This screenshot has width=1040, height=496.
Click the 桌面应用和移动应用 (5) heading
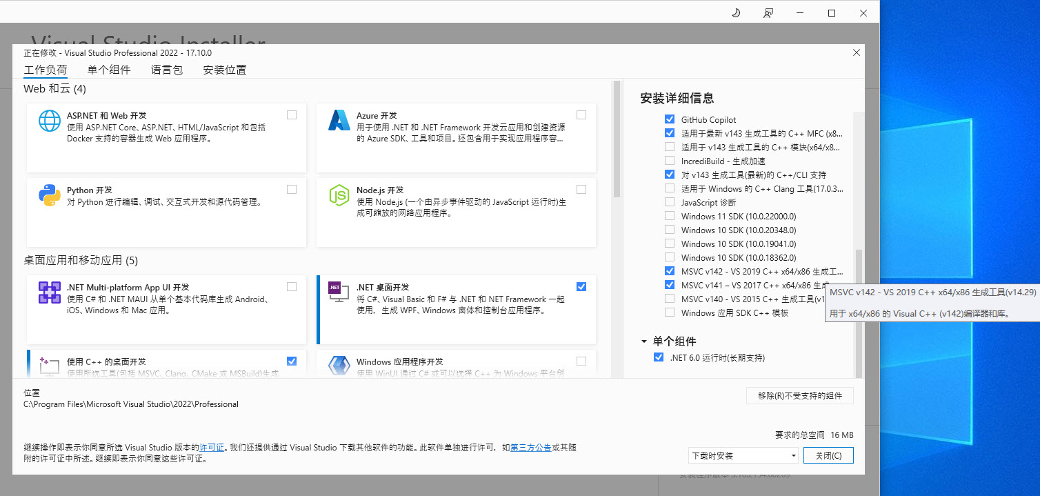[x=81, y=261]
